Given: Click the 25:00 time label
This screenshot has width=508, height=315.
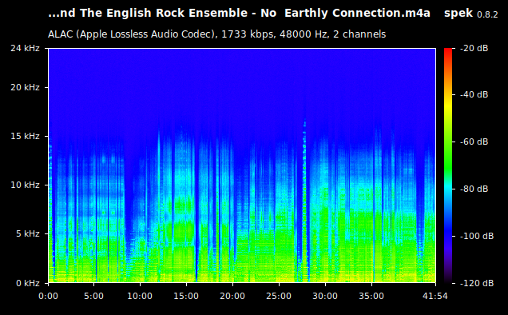Looking at the screenshot, I should click(279, 296).
